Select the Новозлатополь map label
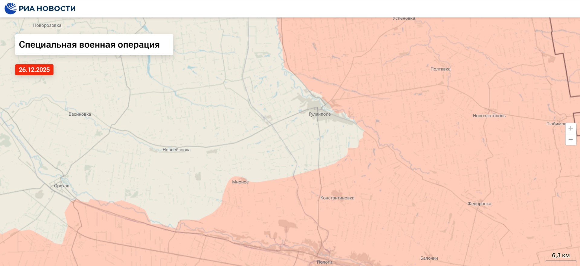Viewport: 580px width, 266px height. (x=489, y=116)
